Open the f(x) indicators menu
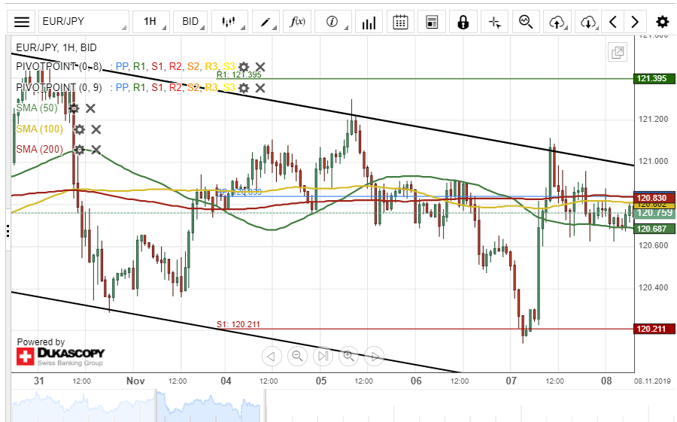677x422 pixels. 297,22
